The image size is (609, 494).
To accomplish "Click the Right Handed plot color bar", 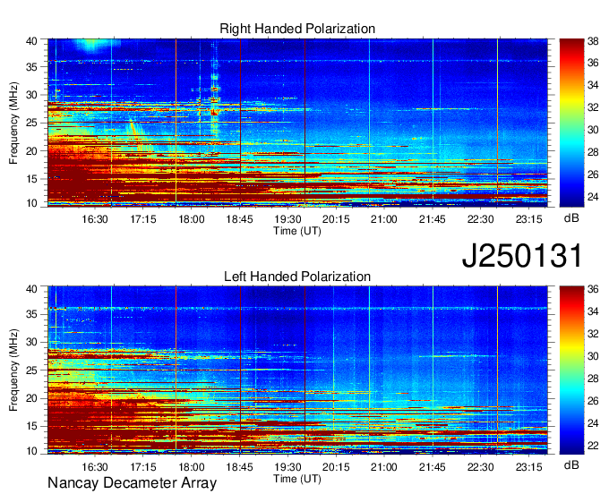I will (571, 123).
